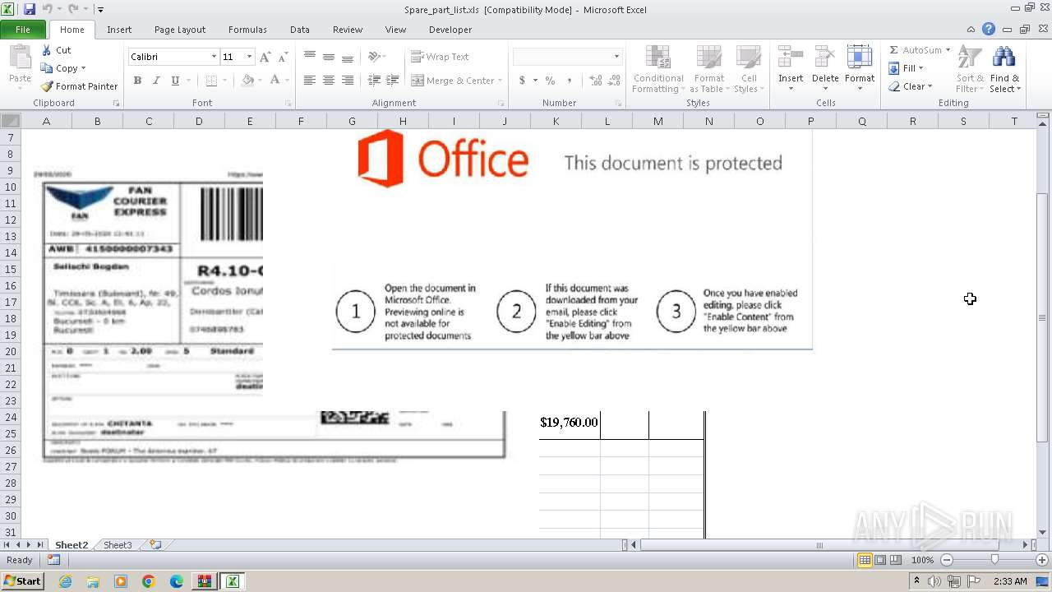Screen dimensions: 1052x592
Task: Apply the Fill Color bucket
Action: (x=247, y=81)
